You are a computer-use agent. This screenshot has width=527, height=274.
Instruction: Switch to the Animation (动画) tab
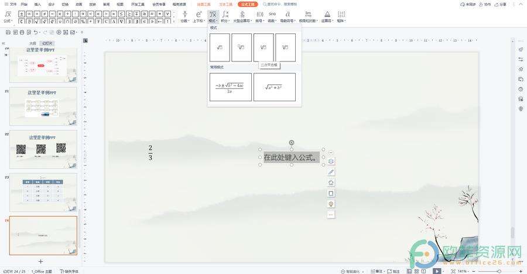coord(78,4)
